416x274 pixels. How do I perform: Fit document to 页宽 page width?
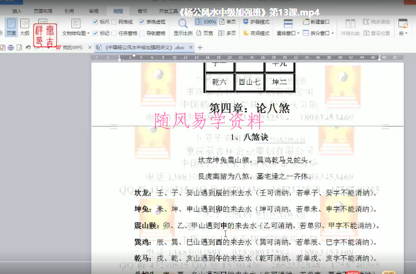point(205,33)
